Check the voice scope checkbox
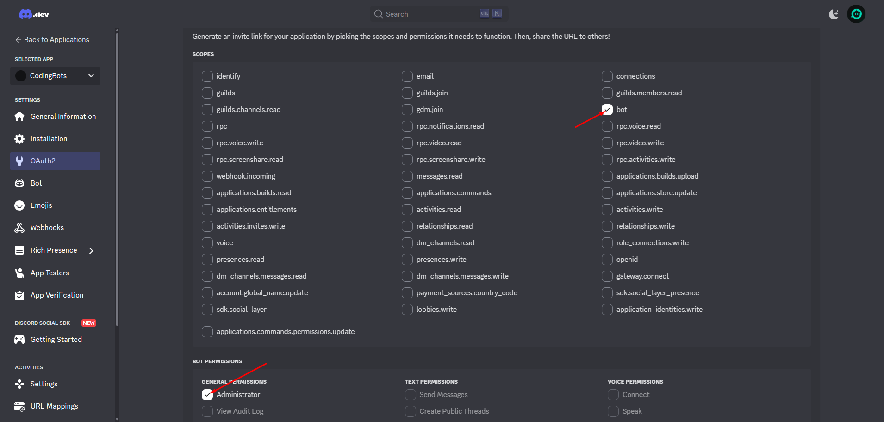The height and width of the screenshot is (422, 884). (207, 243)
